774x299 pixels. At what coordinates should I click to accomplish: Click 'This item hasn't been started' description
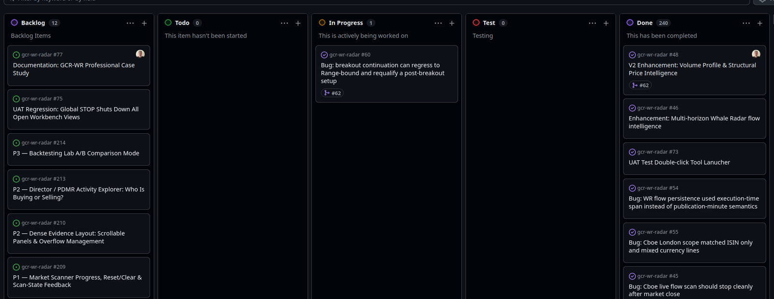coord(206,36)
